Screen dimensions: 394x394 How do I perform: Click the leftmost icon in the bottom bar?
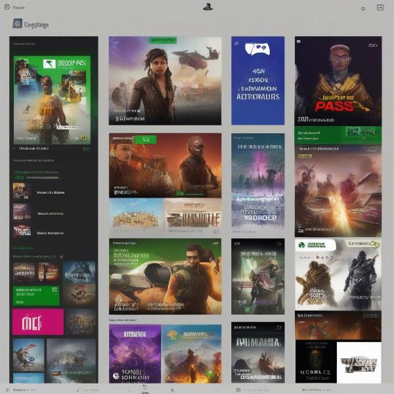[7, 389]
